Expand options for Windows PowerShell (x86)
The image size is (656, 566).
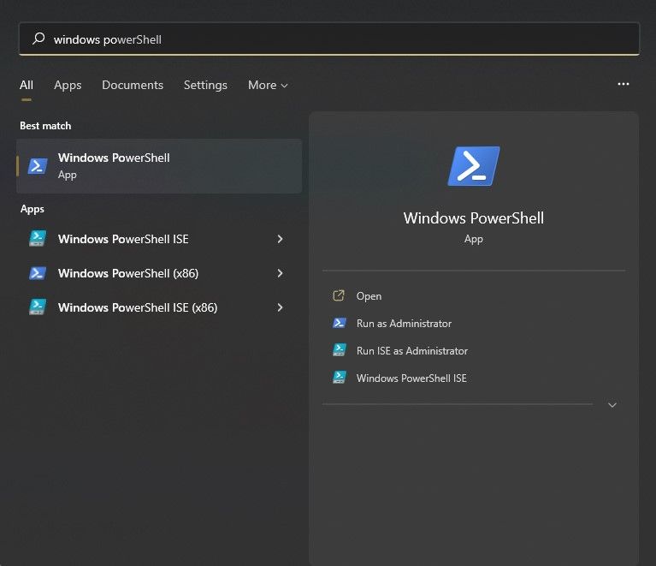[x=280, y=273]
